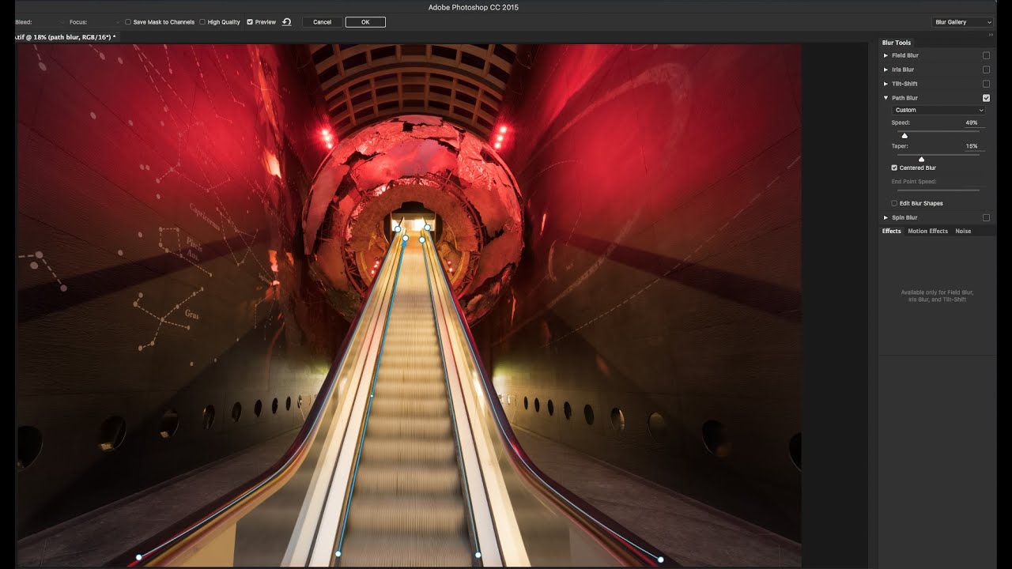Select the Blur Tools panel tab

(x=897, y=43)
